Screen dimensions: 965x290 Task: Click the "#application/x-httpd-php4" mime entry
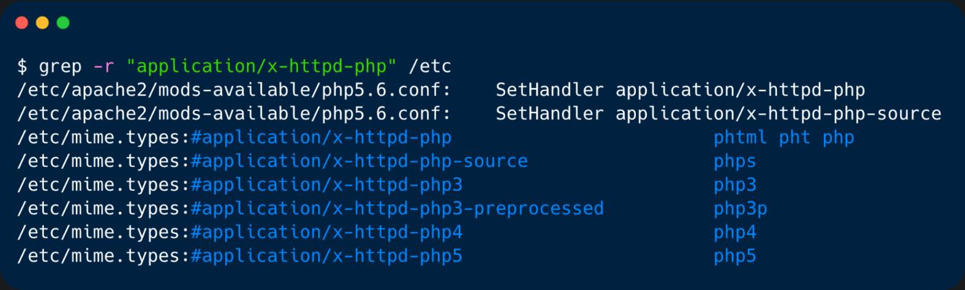(x=326, y=233)
